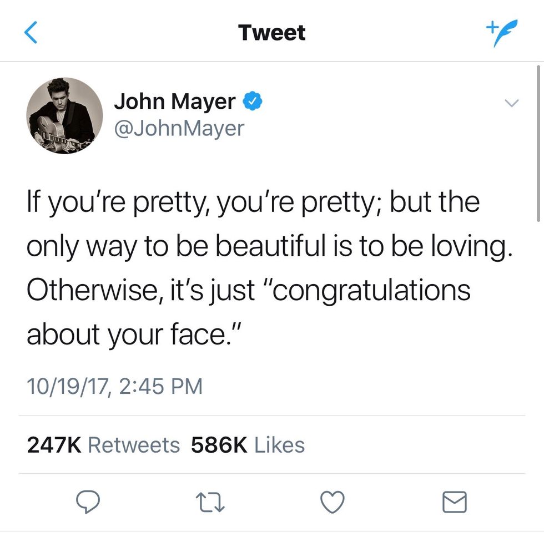
Task: Tap the @JohnMayer handle
Action: tap(179, 129)
